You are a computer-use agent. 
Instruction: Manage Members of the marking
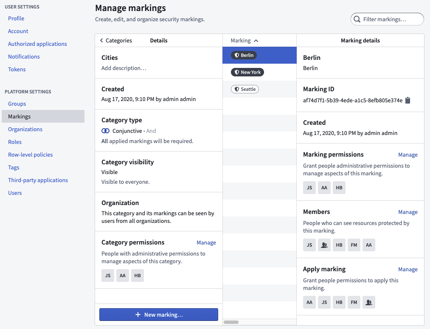tap(408, 212)
